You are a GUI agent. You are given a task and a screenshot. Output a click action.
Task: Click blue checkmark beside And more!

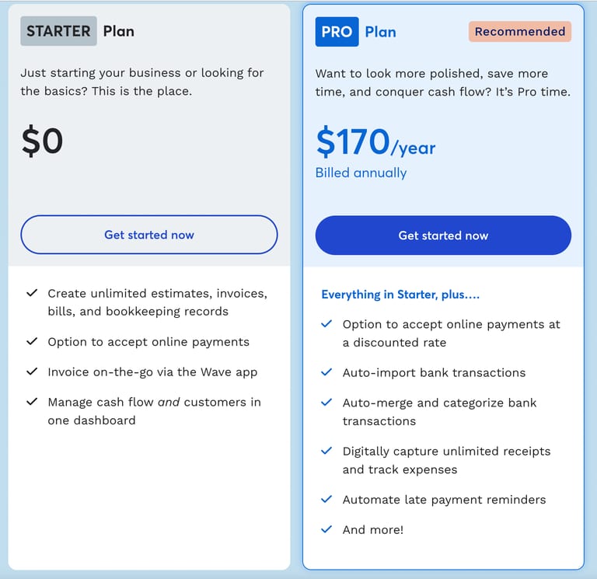(x=326, y=529)
